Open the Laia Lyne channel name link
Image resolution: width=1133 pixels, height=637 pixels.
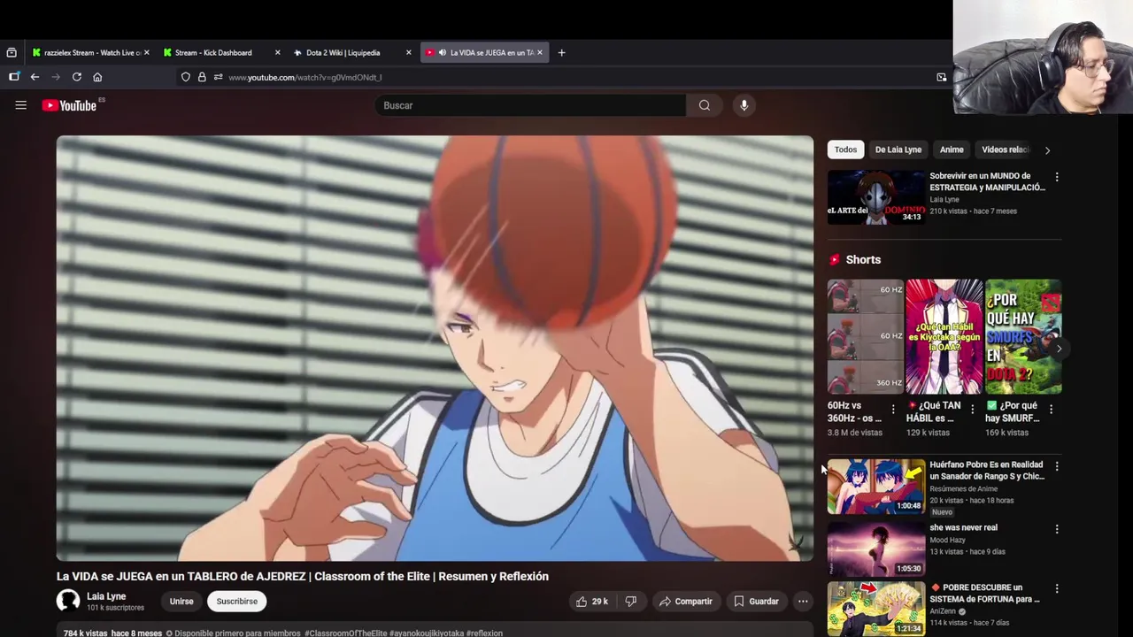point(106,596)
